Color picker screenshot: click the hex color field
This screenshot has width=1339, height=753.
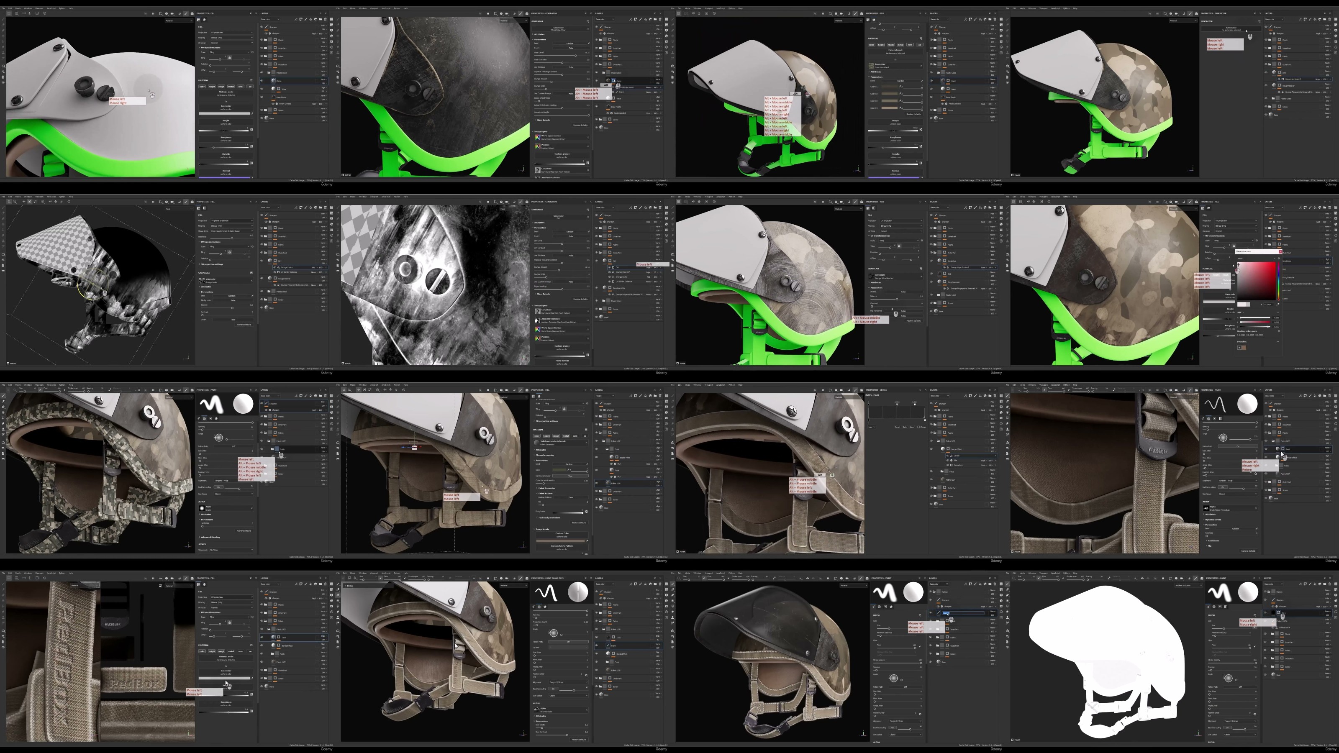click(1268, 305)
